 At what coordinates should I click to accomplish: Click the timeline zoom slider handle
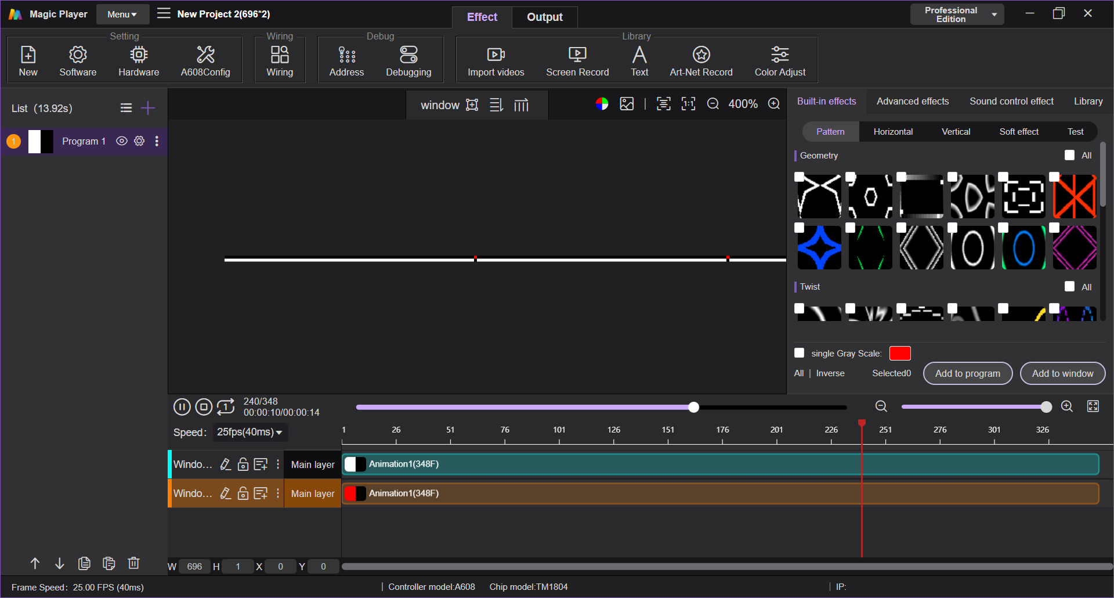1046,407
